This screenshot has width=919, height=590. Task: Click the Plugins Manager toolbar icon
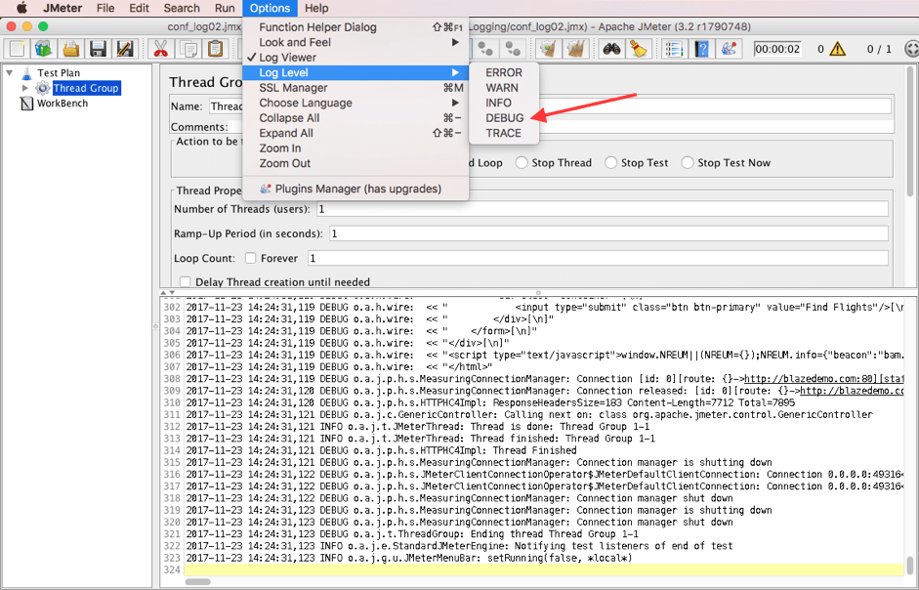pyautogui.click(x=729, y=49)
